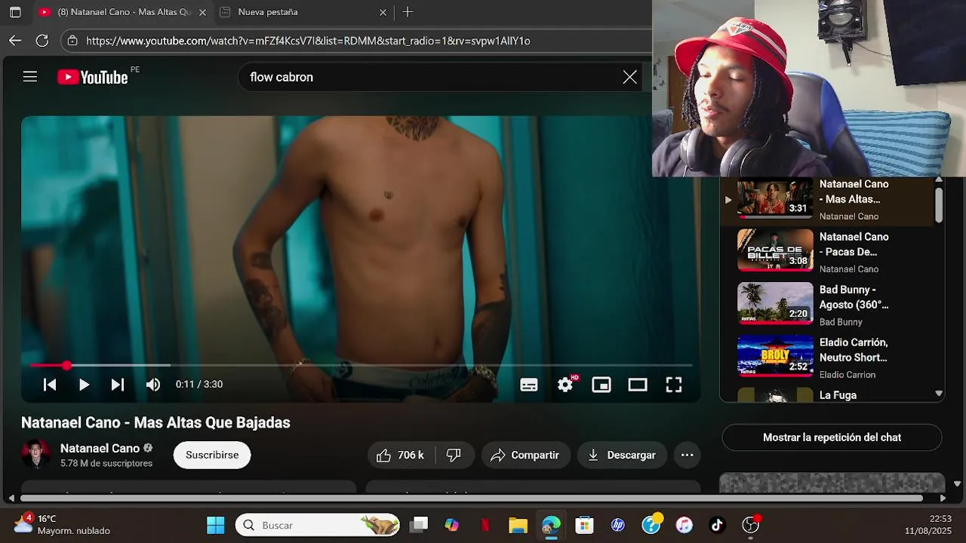Like the video showing 706 k

click(401, 455)
